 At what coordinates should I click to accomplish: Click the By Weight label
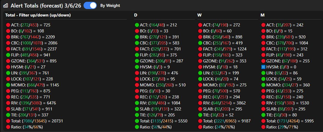point(110,6)
